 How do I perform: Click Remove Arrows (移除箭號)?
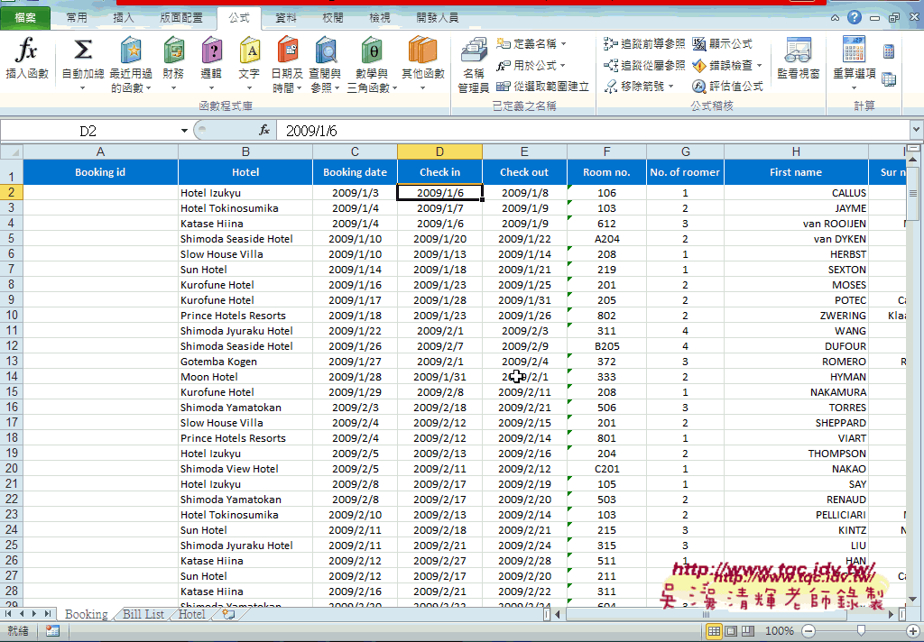click(x=635, y=87)
